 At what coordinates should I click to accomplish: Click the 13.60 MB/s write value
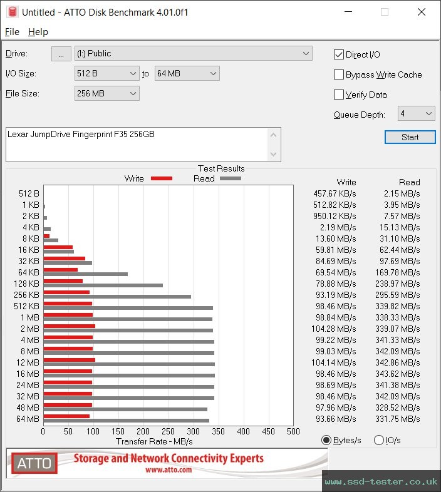point(336,238)
